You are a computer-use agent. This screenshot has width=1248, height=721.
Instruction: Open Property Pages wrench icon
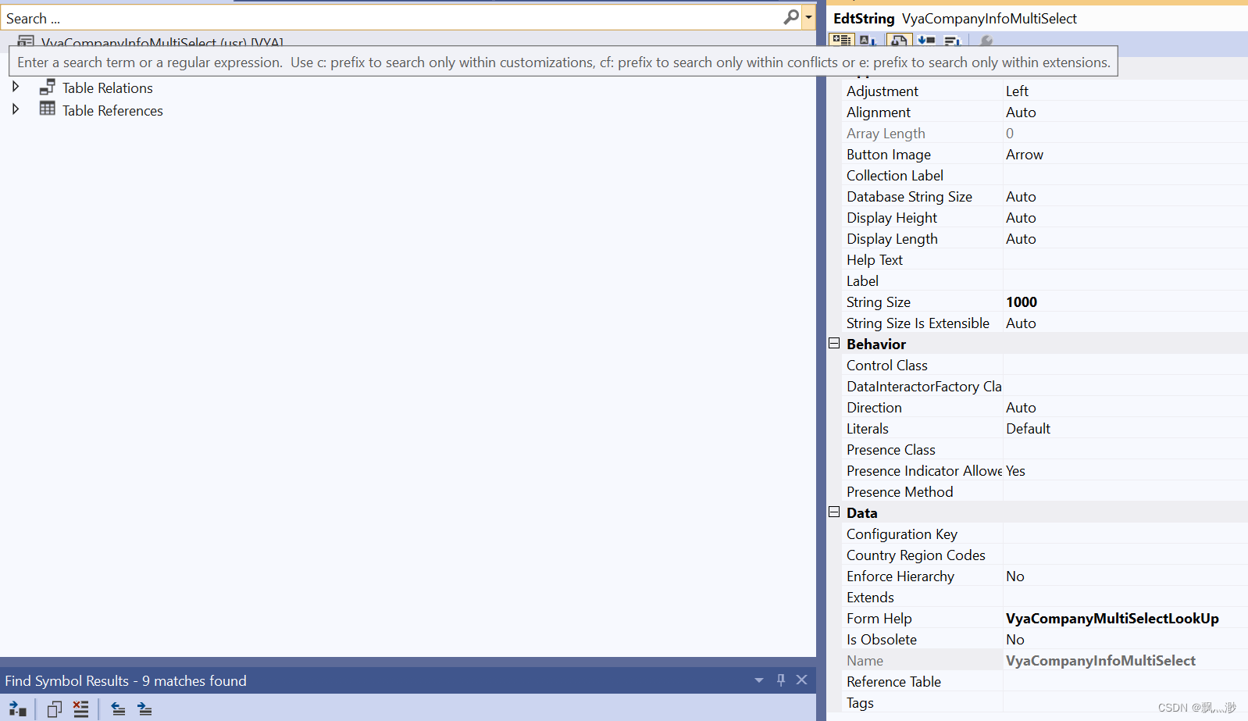(986, 39)
